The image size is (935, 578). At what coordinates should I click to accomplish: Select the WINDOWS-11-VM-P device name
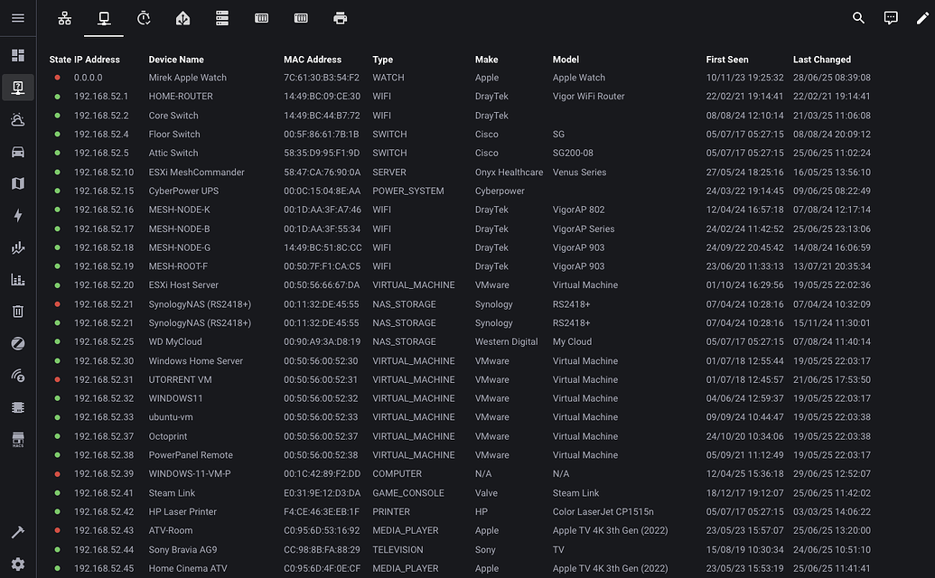pos(190,474)
